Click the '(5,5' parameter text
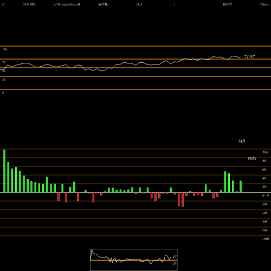The image size is (271, 271). point(139,4)
